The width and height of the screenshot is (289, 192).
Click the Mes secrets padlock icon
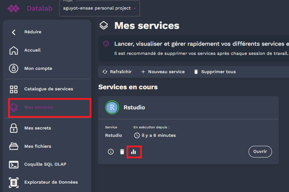(x=14, y=128)
